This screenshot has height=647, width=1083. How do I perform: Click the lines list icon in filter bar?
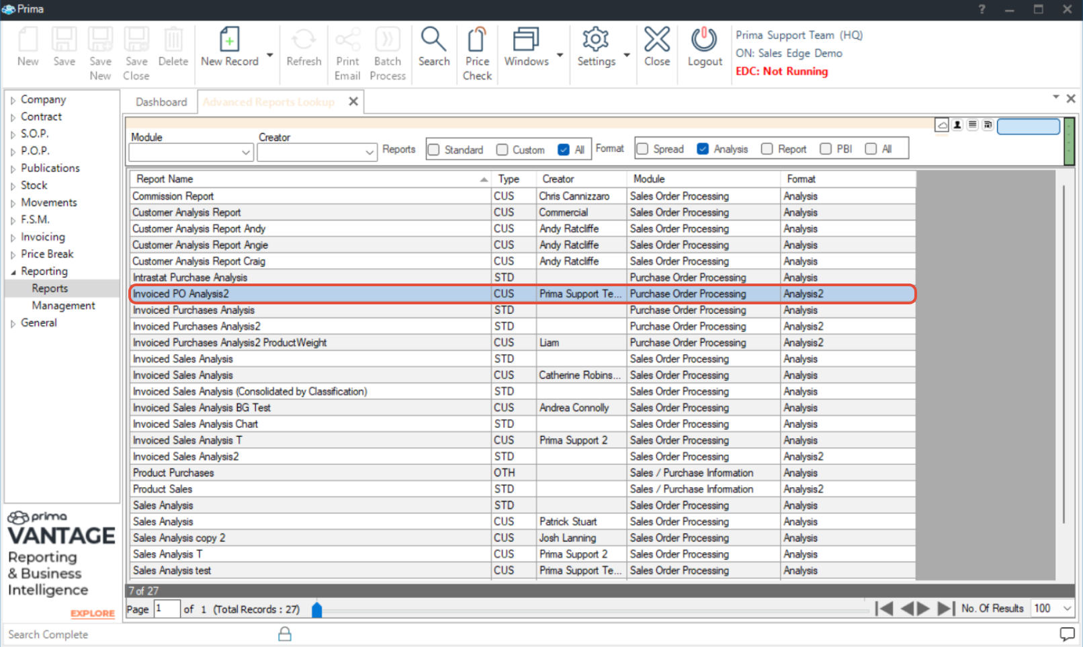point(972,125)
